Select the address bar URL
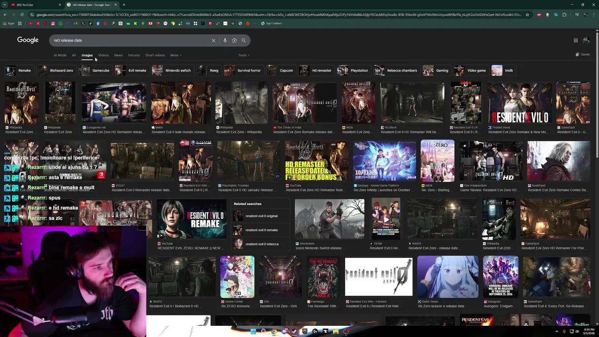 [278, 15]
